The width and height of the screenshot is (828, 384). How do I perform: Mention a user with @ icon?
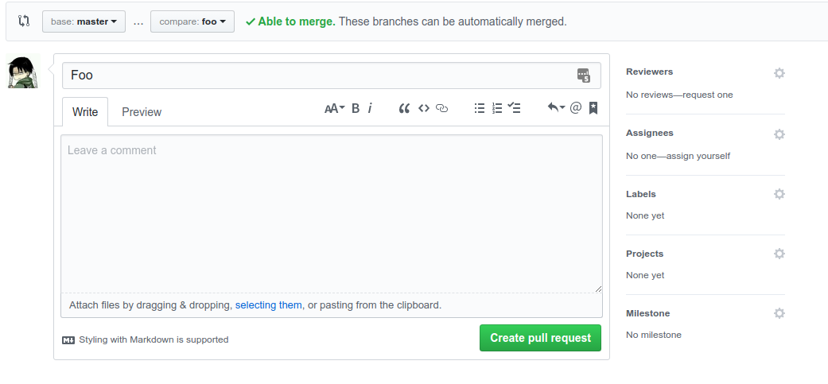point(576,107)
